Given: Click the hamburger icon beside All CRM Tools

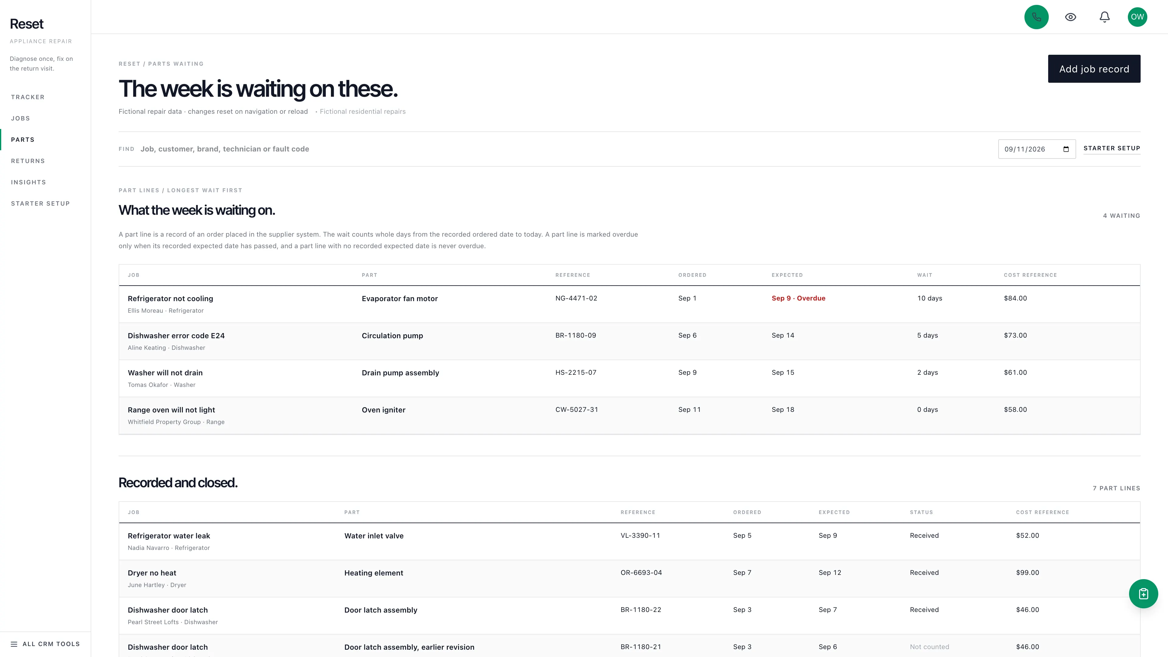Looking at the screenshot, I should (x=14, y=644).
